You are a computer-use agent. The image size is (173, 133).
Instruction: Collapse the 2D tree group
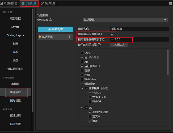[x=82, y=107]
